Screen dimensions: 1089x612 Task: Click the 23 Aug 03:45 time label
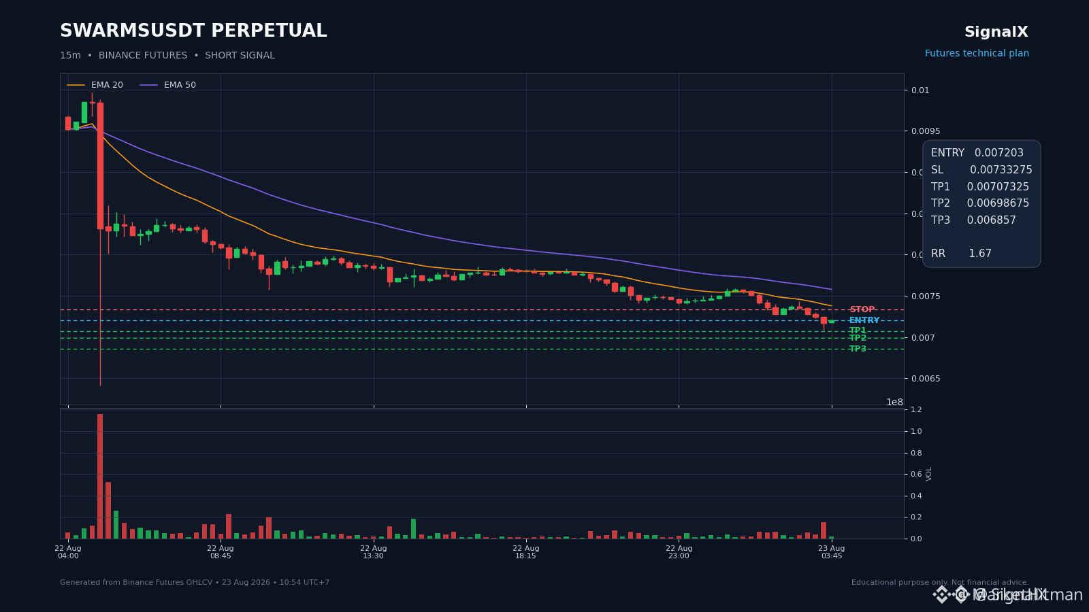[x=832, y=552]
